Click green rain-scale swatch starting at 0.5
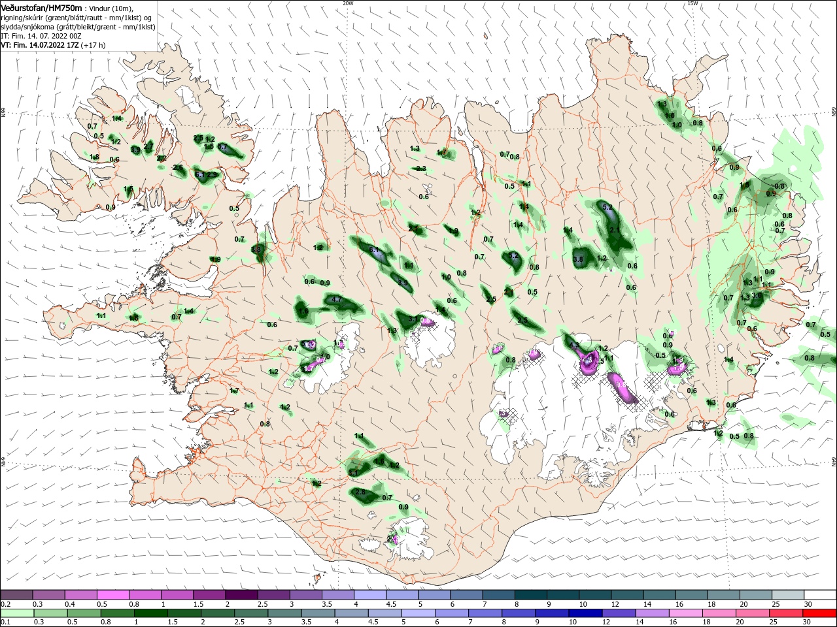The image size is (837, 627). pos(84,613)
